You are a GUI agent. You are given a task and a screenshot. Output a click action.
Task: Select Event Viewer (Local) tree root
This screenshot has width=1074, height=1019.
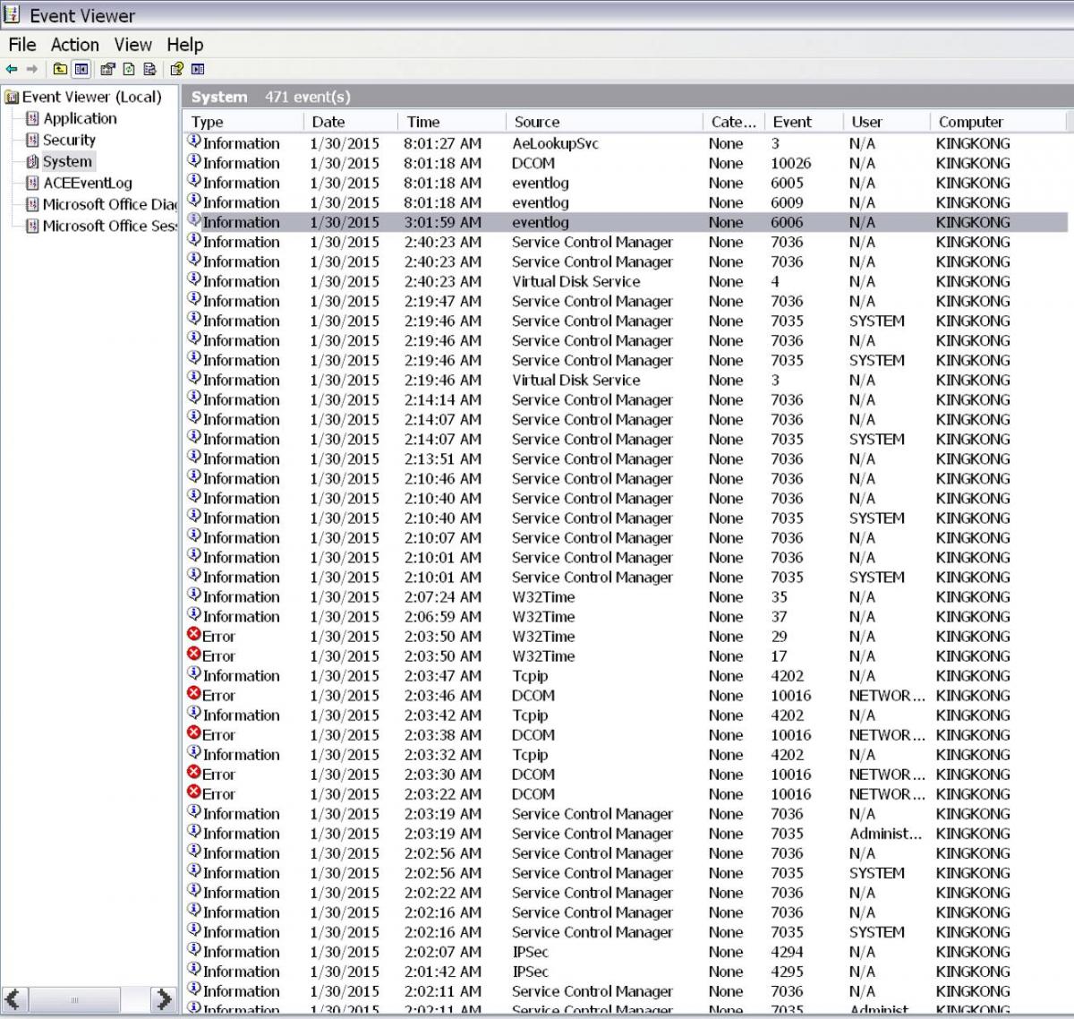click(x=91, y=97)
